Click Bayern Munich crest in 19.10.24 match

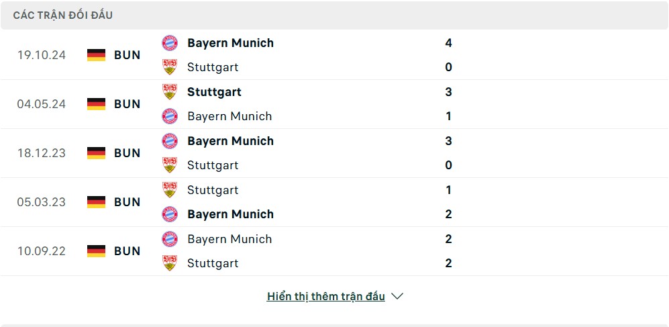[x=170, y=43]
